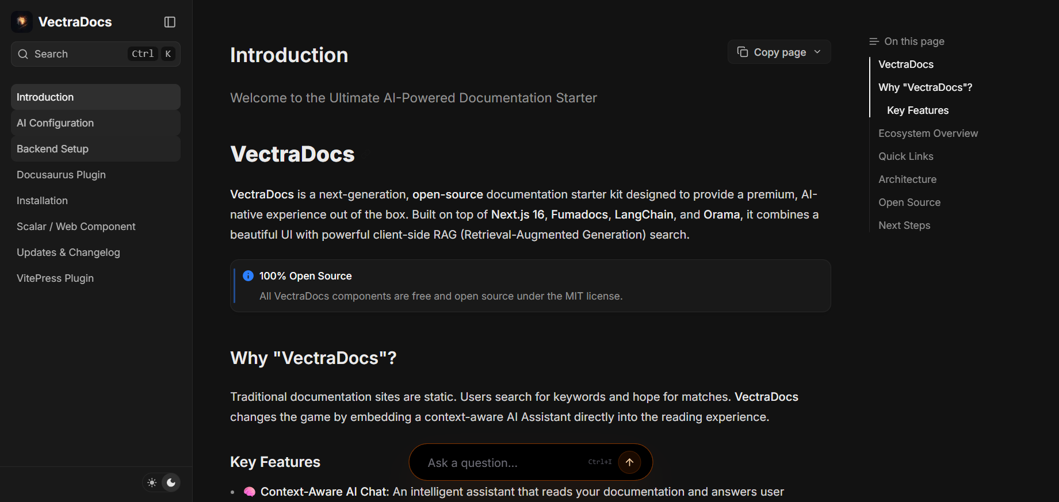Jump to Ecosystem Overview section
1059x502 pixels.
(928, 133)
